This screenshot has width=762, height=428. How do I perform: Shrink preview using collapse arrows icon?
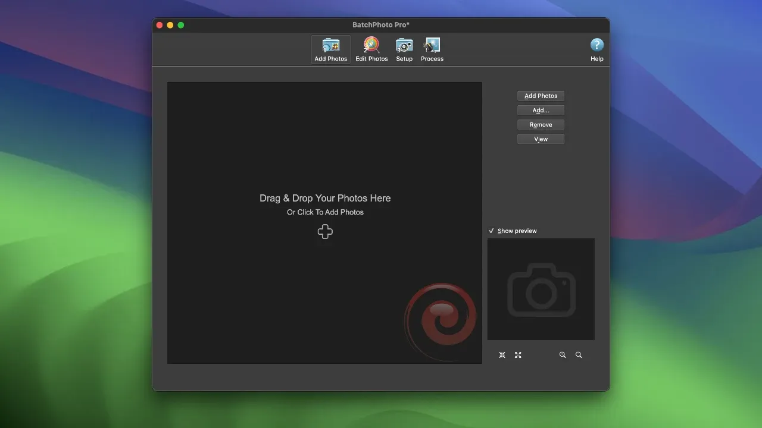502,355
